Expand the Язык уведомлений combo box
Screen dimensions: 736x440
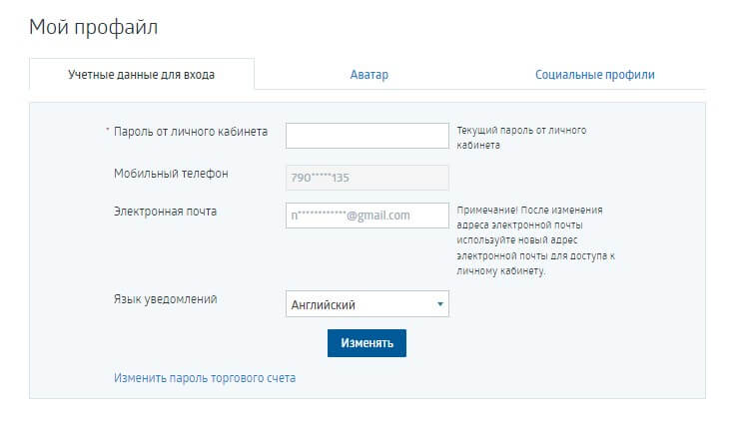click(367, 304)
